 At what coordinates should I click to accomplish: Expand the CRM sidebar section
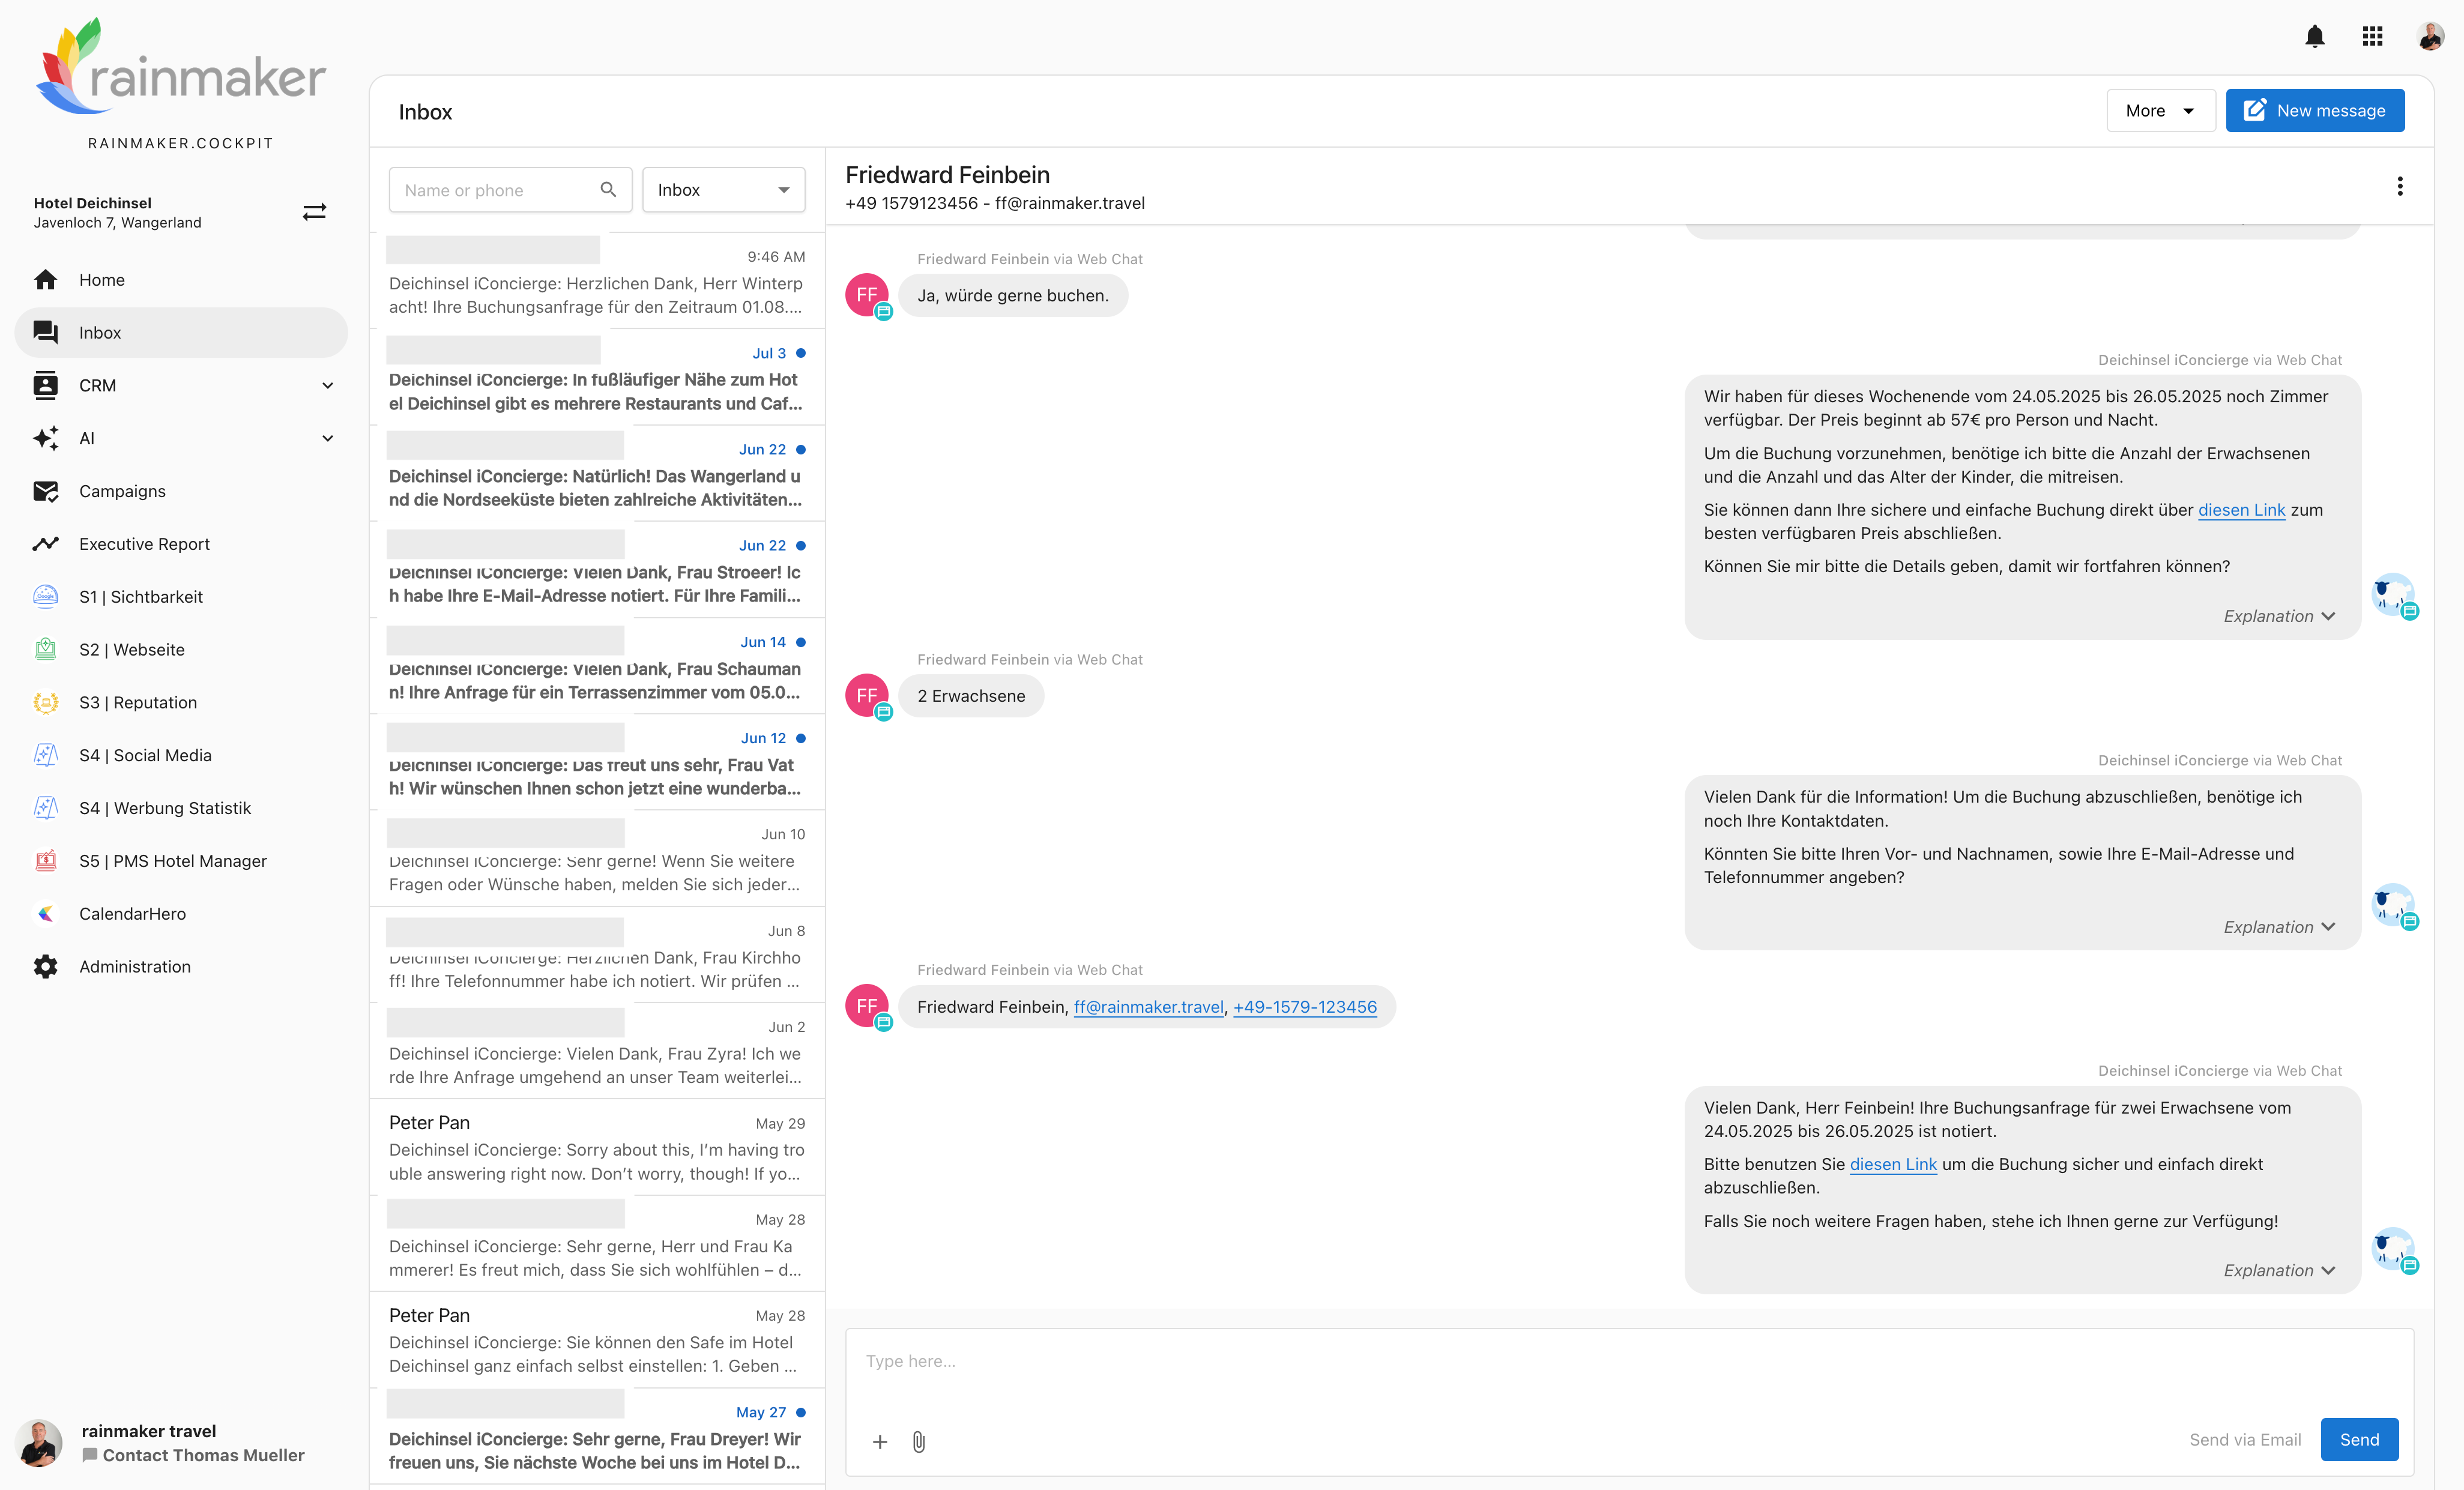(x=327, y=385)
